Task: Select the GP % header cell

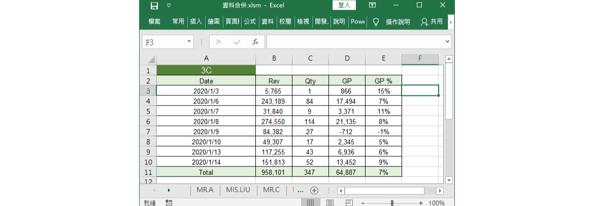Action: pos(383,81)
